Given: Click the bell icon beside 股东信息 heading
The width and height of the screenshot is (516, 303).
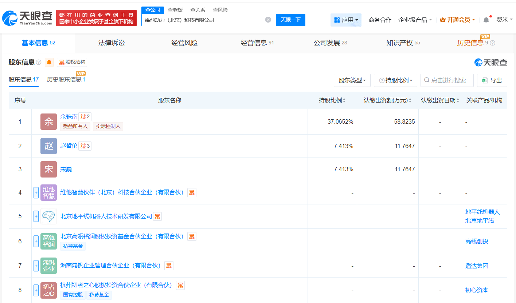Looking at the screenshot, I should coord(49,62).
